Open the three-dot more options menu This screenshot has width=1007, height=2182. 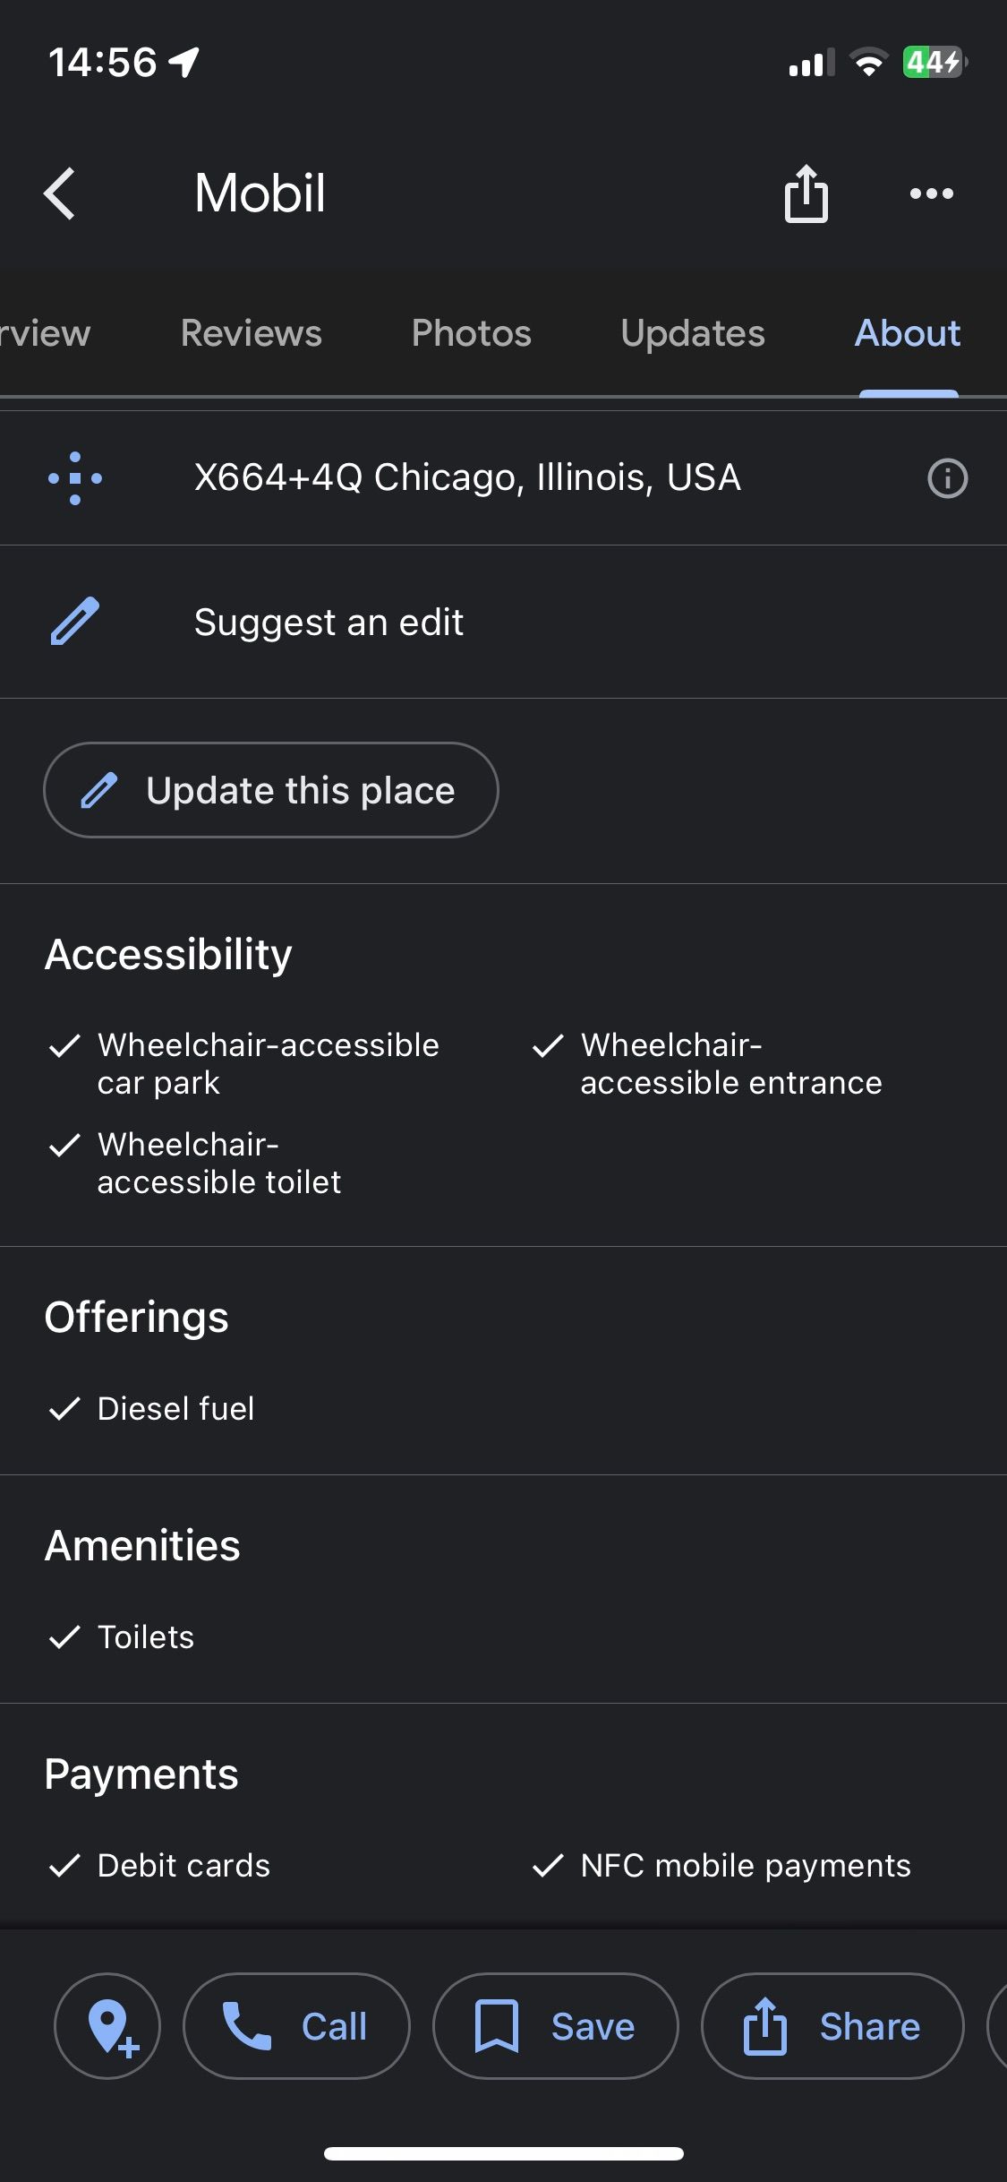931,193
